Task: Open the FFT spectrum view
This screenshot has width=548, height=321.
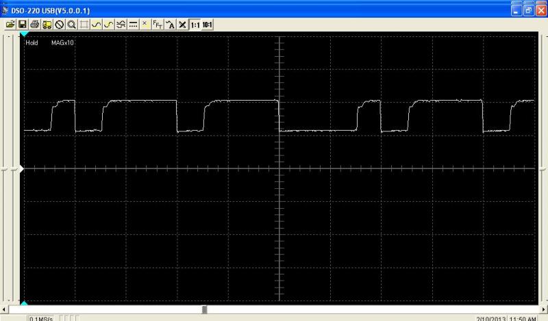Action: pos(158,25)
